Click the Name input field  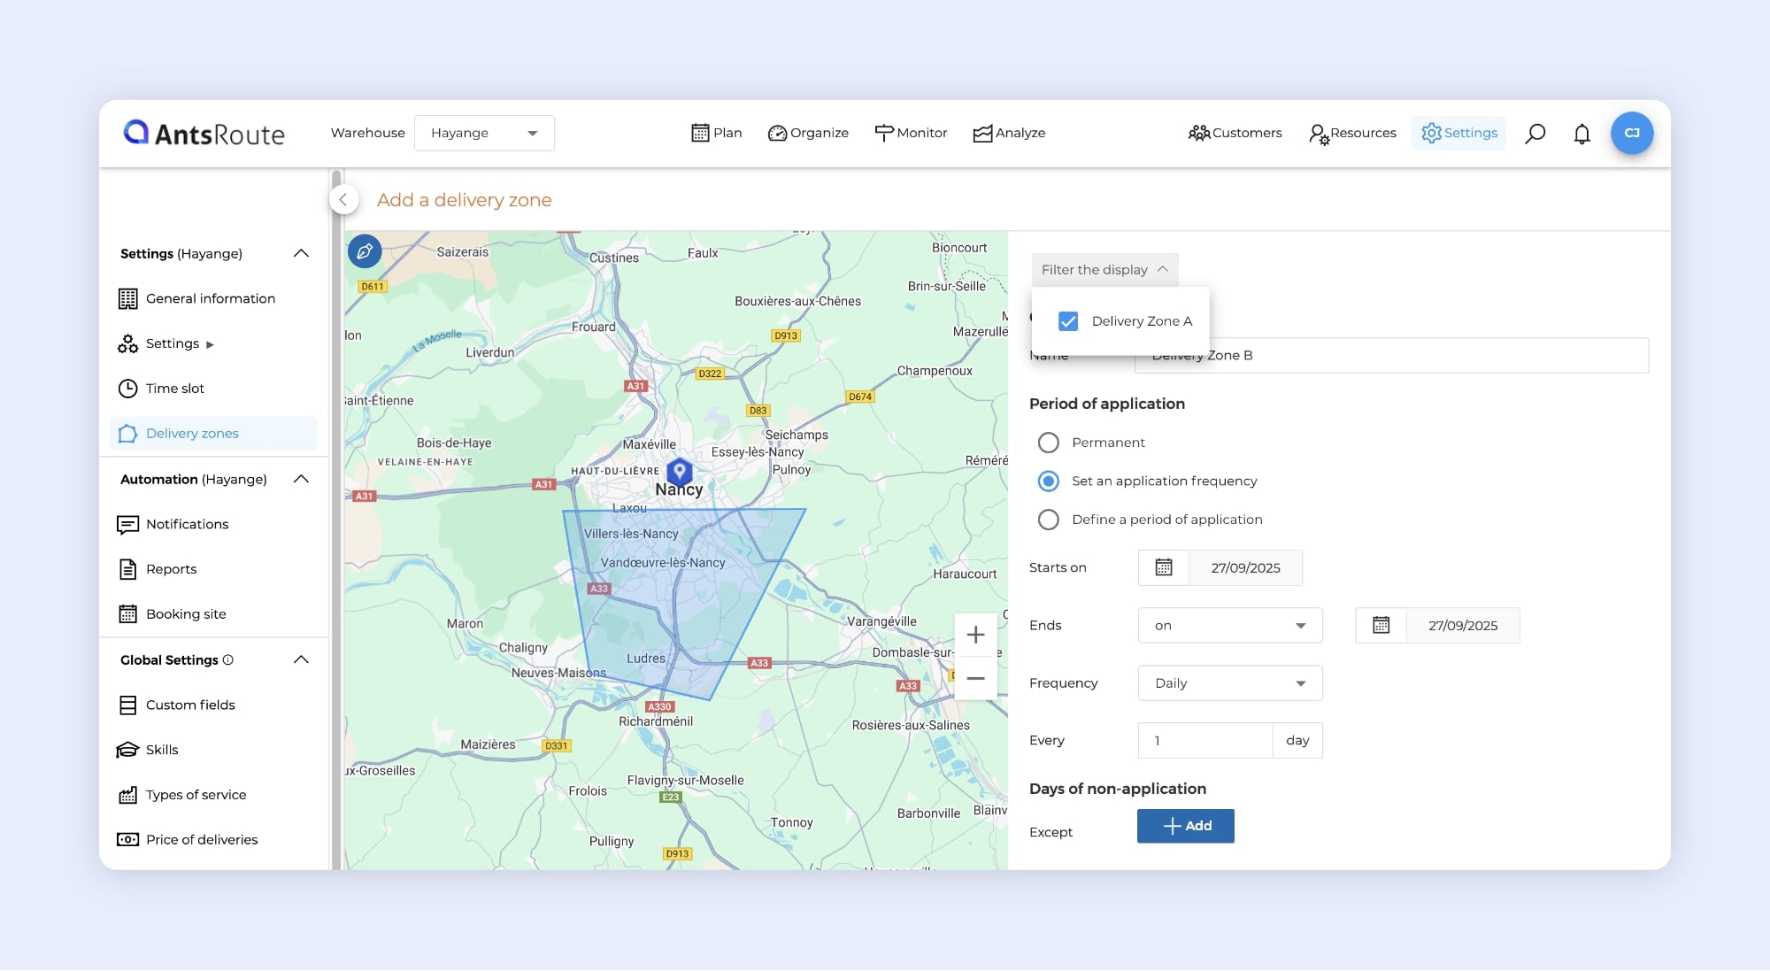tap(1416, 356)
